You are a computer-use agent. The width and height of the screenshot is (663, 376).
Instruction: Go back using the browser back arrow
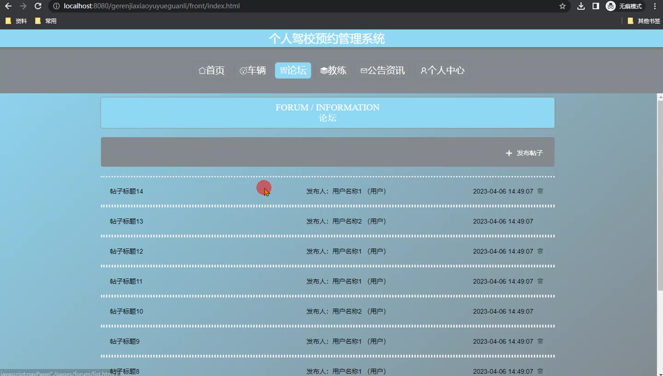(8, 6)
